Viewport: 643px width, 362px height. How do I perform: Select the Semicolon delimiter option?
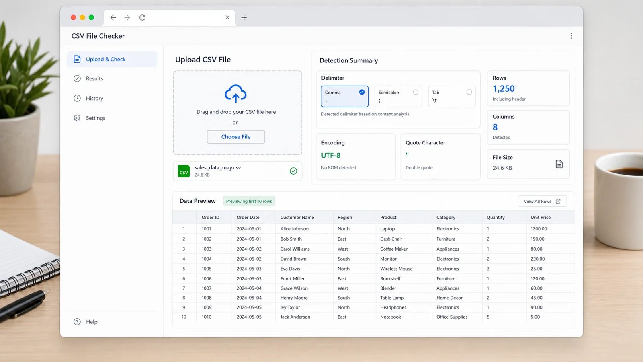(x=398, y=97)
